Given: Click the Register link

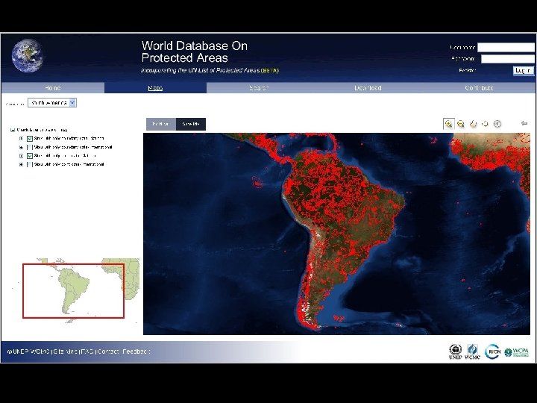Looking at the screenshot, I should pyautogui.click(x=468, y=70).
